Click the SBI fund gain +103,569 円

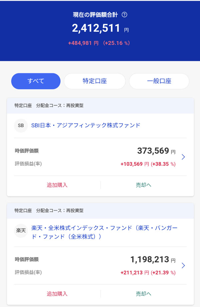coord(135,164)
